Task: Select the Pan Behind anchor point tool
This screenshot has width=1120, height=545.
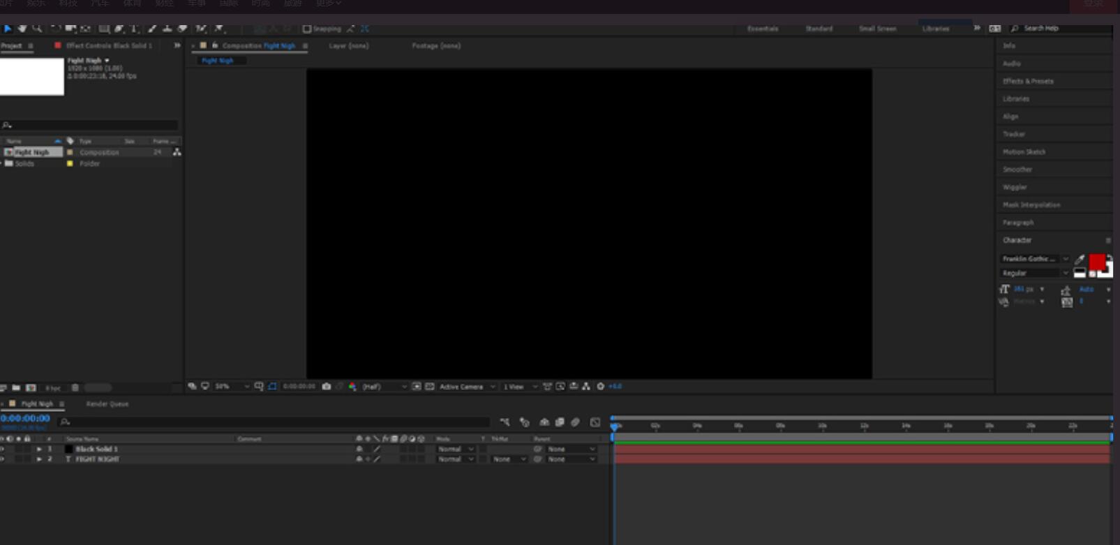Action: [x=86, y=29]
